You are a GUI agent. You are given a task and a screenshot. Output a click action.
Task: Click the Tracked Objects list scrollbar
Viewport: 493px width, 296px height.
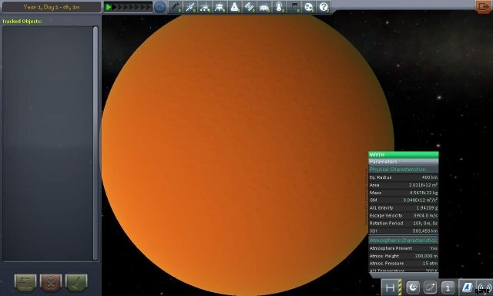pyautogui.click(x=96, y=143)
